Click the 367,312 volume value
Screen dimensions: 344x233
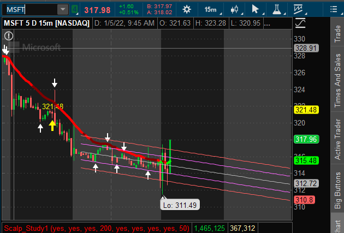click(242, 228)
